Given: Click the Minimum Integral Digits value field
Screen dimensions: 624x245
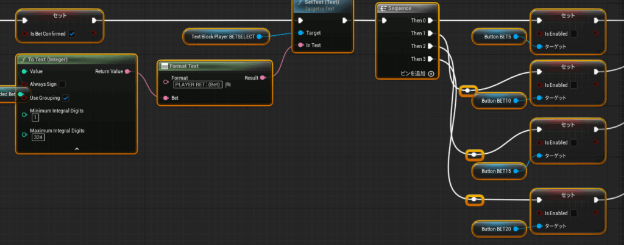Looking at the screenshot, I should (x=35, y=117).
